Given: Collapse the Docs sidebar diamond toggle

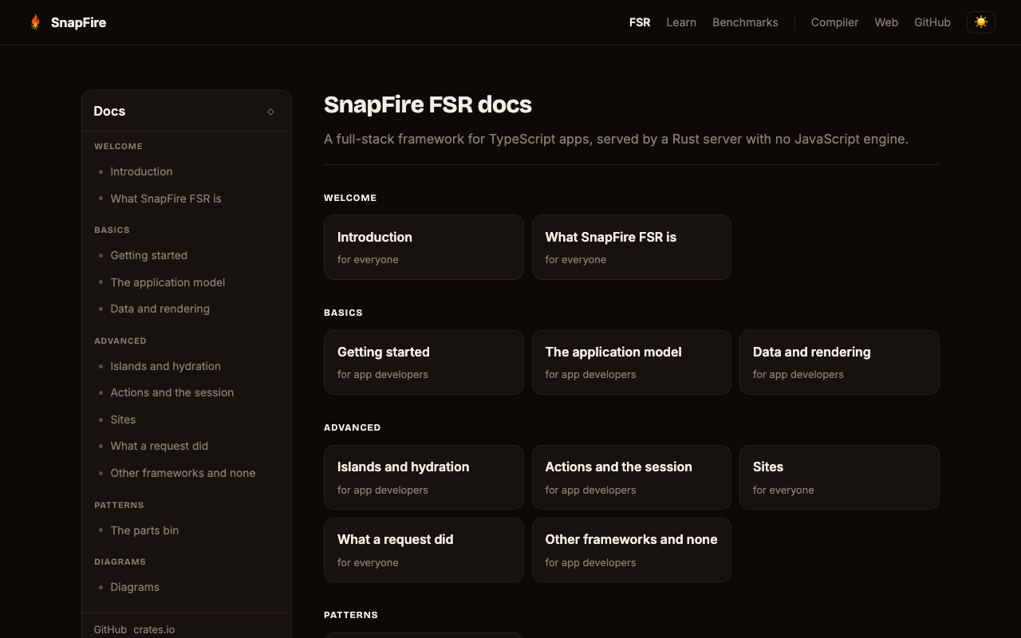Looking at the screenshot, I should pos(270,112).
